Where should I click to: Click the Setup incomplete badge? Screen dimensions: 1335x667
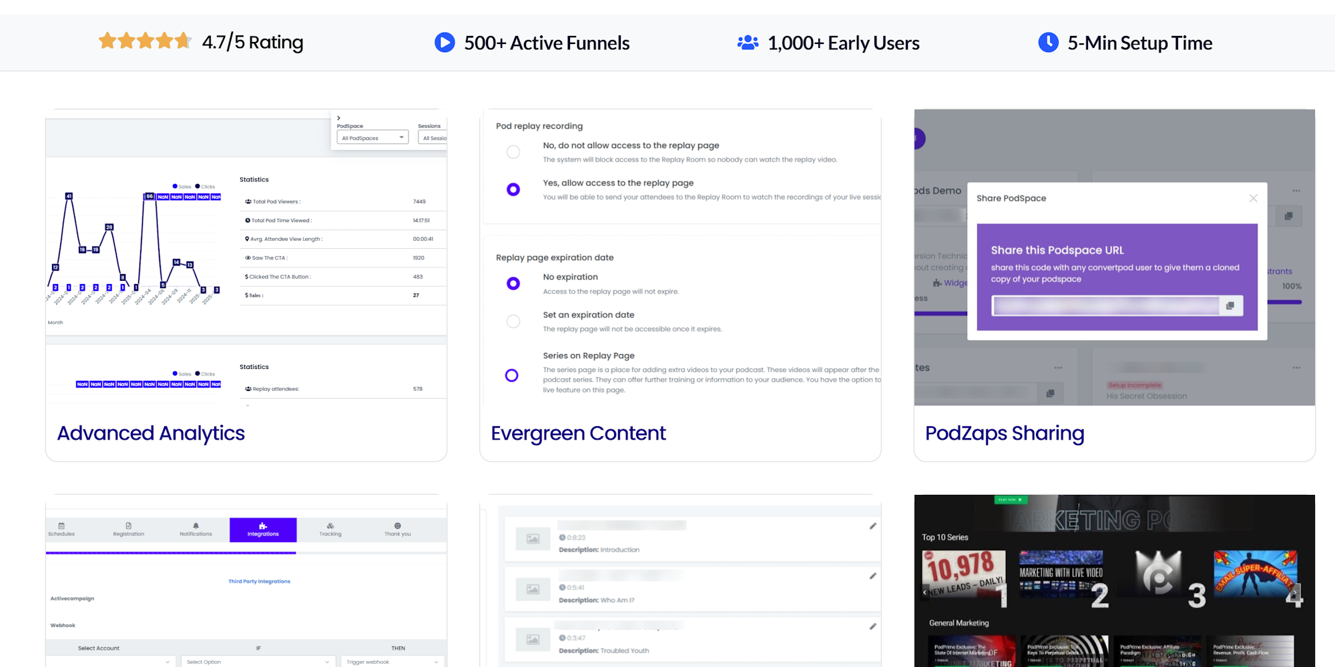tap(1135, 386)
